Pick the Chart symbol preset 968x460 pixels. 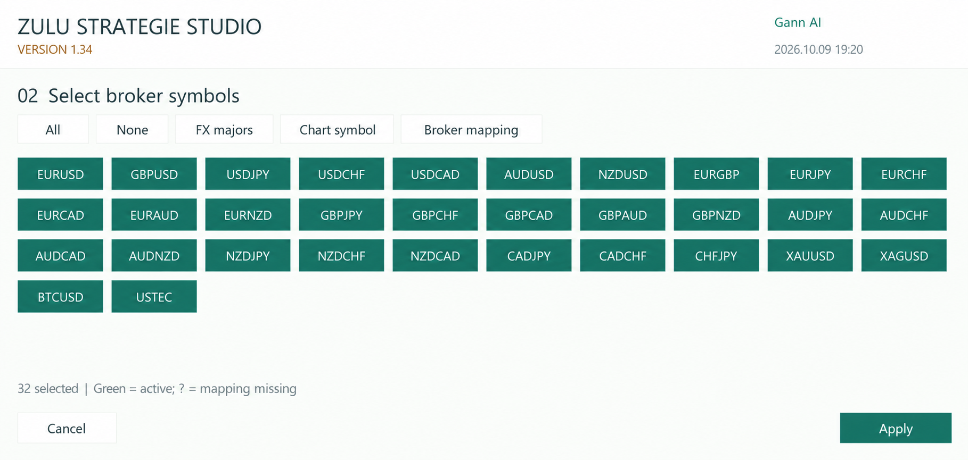click(x=337, y=129)
